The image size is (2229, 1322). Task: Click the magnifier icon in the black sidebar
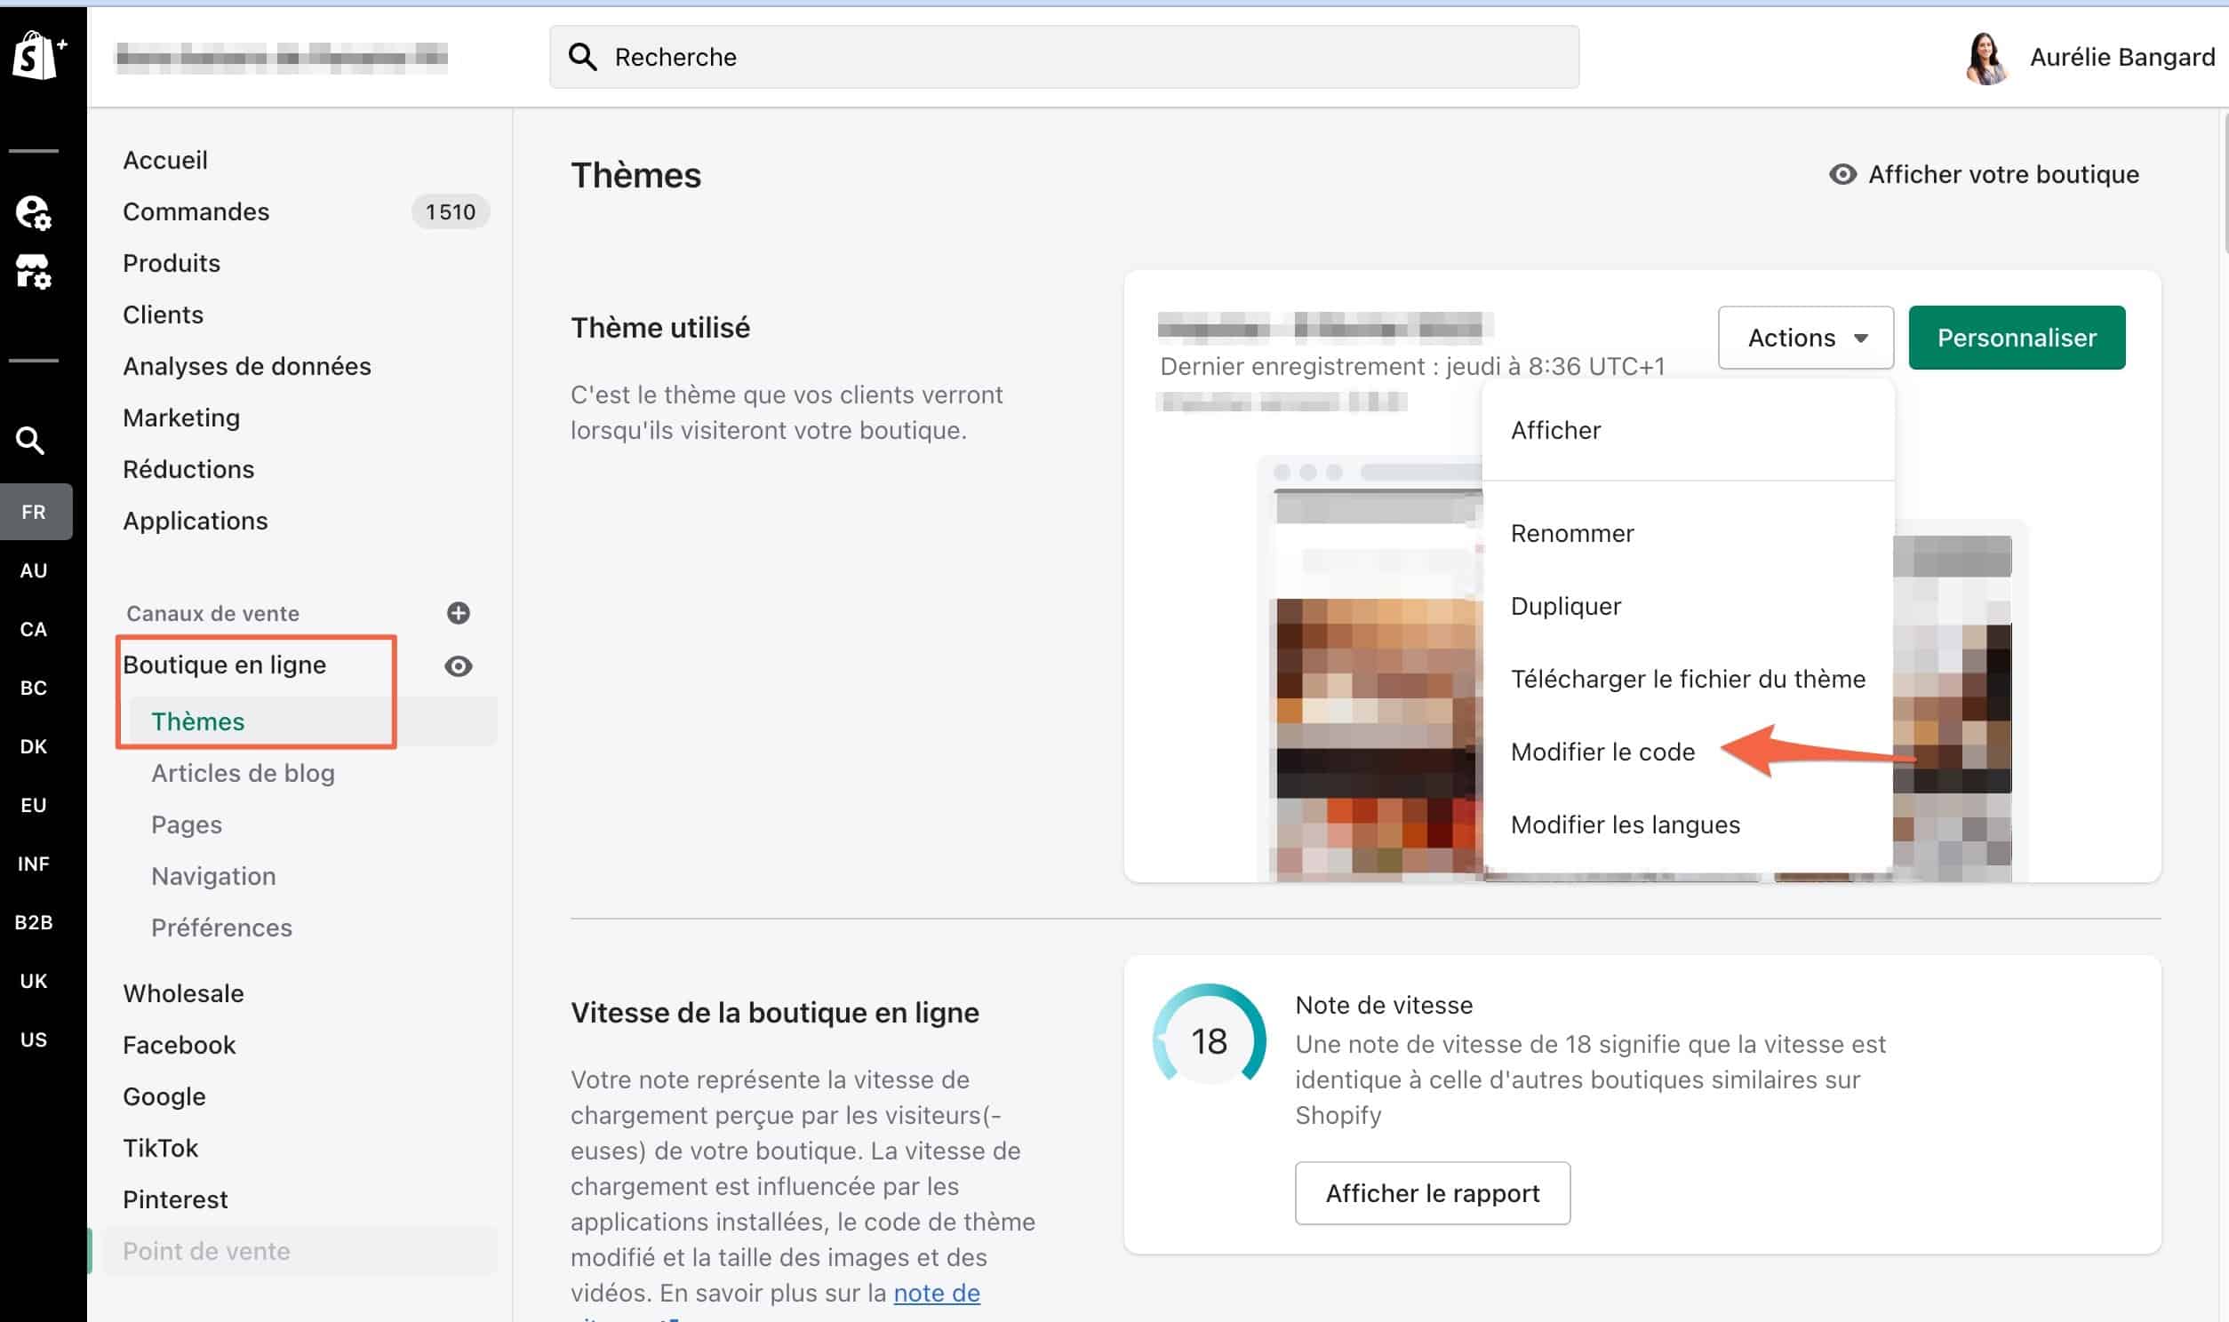click(x=30, y=440)
